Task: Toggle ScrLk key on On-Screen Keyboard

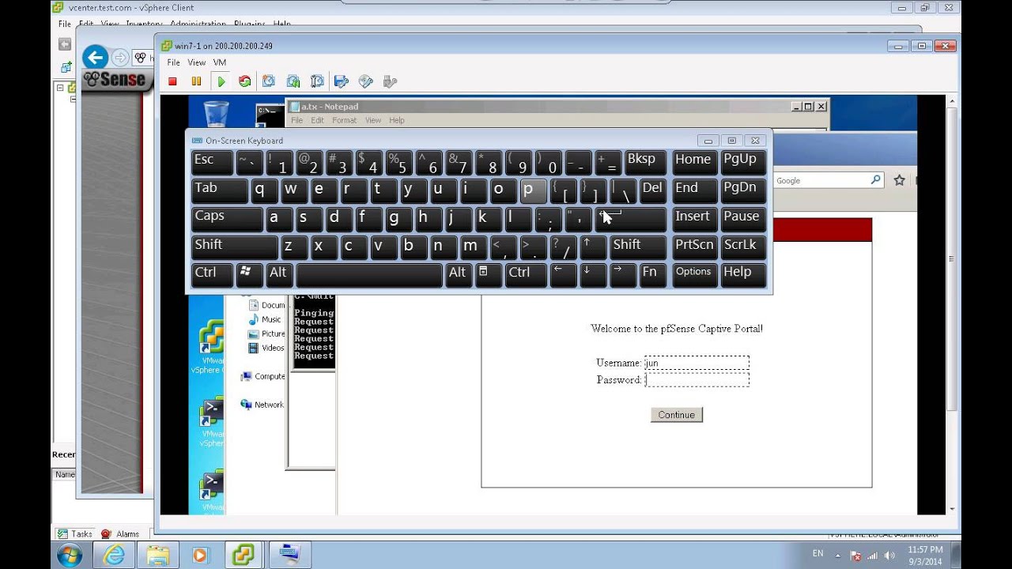Action: (743, 248)
